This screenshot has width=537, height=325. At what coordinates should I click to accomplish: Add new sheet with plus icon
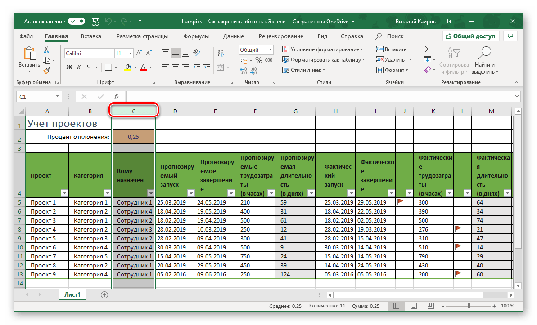coord(104,295)
